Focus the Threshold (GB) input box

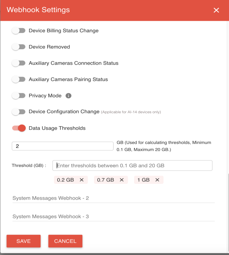[132, 165]
